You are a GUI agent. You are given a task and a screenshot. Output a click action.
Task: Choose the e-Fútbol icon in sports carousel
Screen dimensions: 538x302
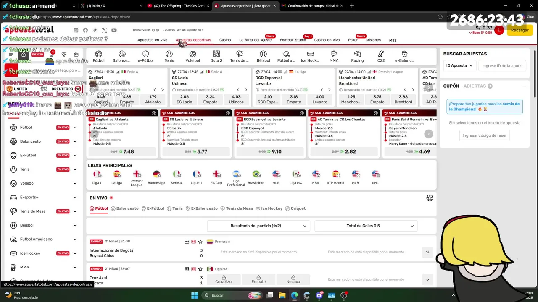tap(145, 56)
